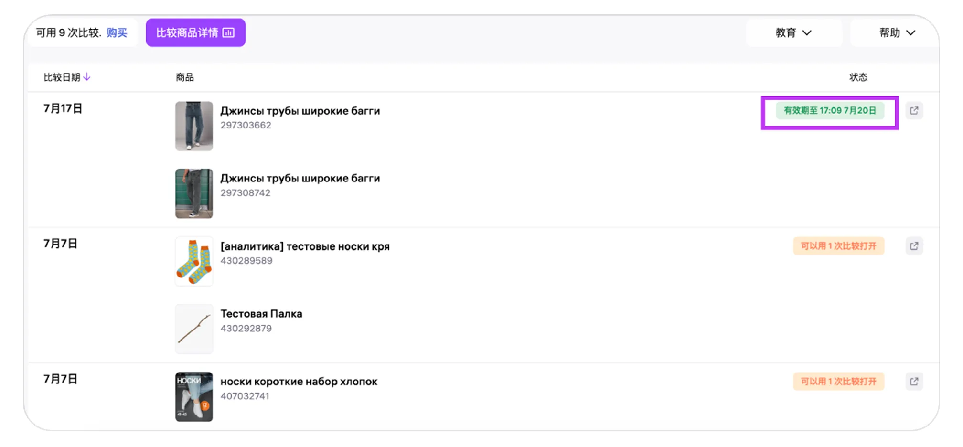
Task: Click the chart icon in 比较商品详情 button
Action: (x=229, y=32)
